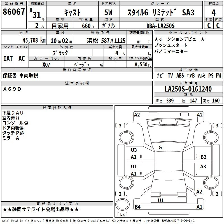Click the レス box below the diagram
The height and width of the screenshot is (224, 224).
click(x=122, y=214)
